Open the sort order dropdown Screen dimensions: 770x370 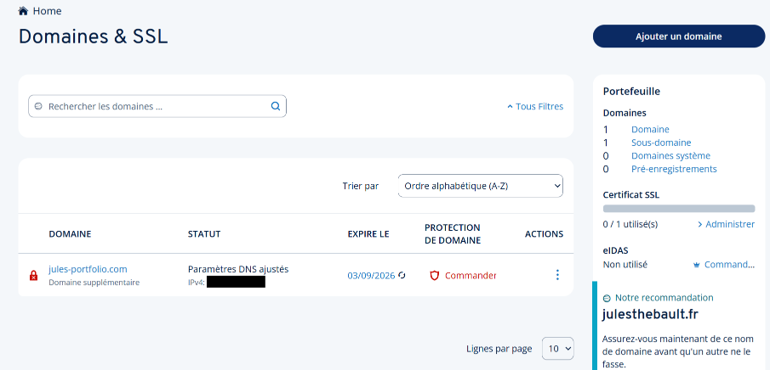coord(480,185)
